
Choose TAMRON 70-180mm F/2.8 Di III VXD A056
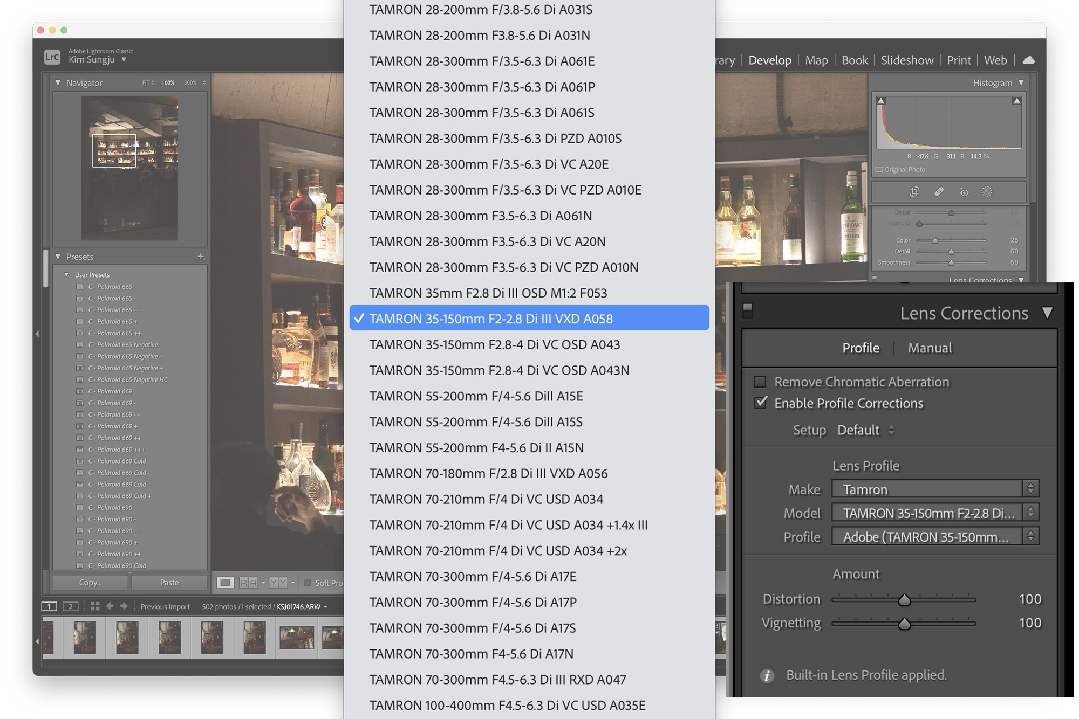[x=488, y=473]
